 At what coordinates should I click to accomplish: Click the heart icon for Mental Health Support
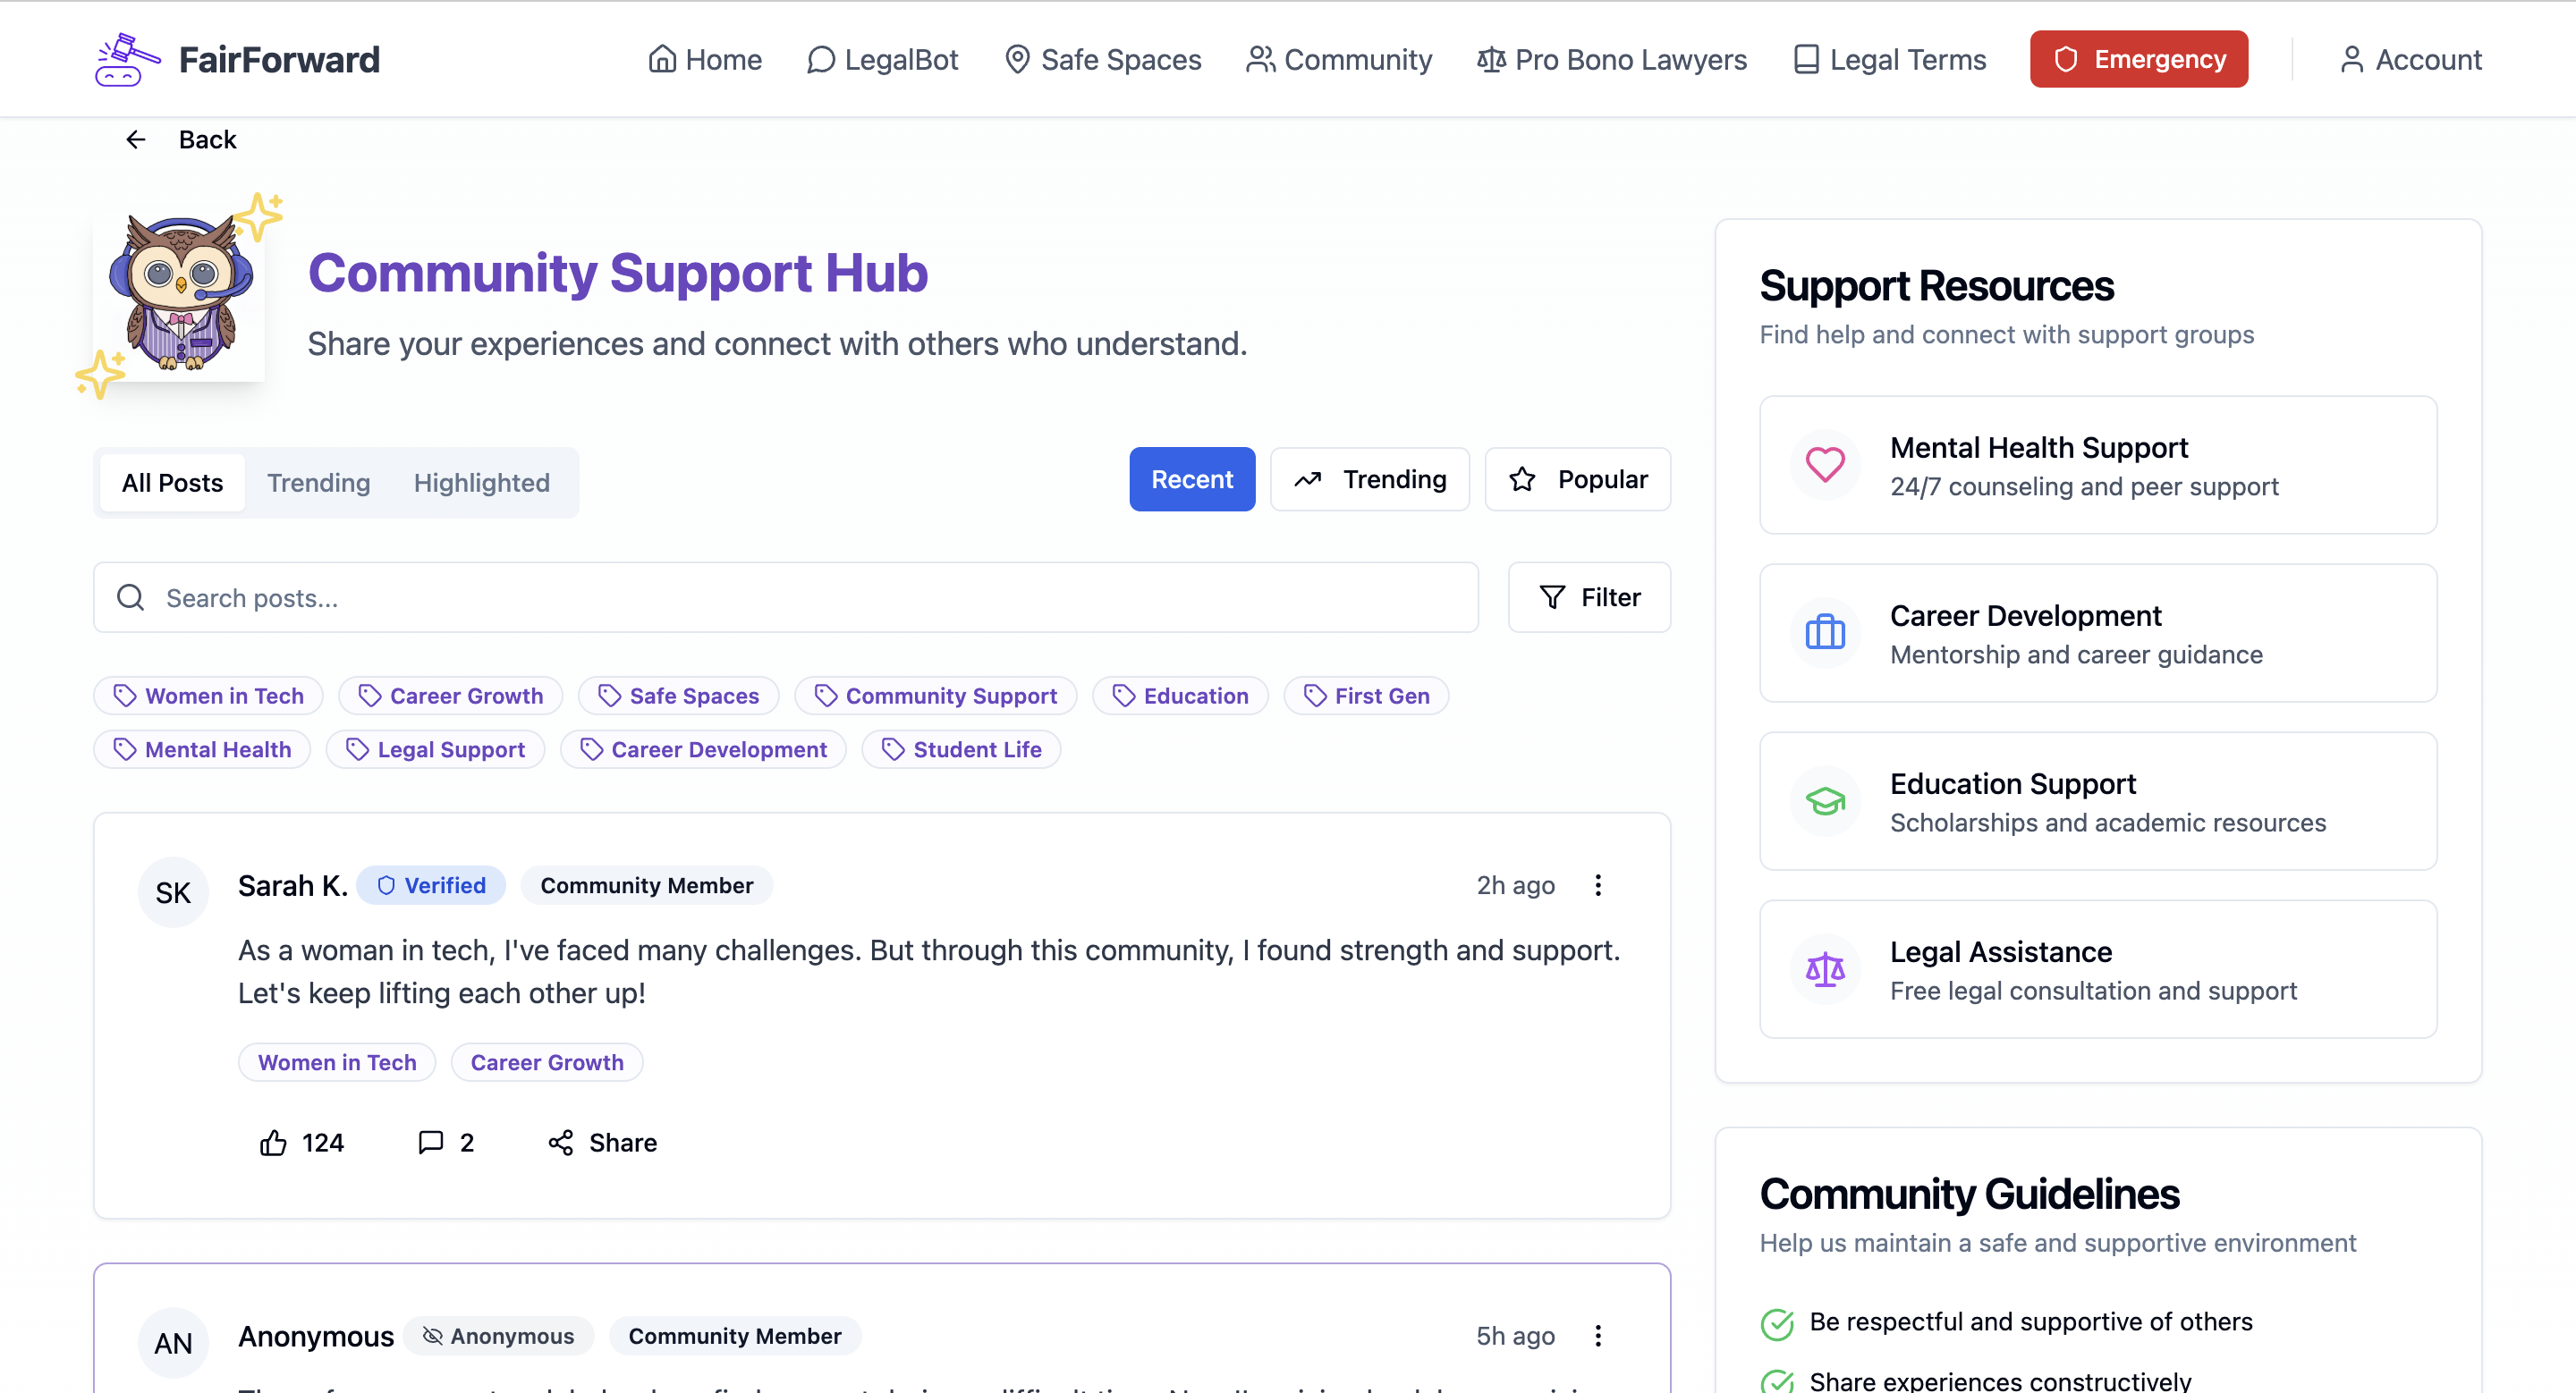pyautogui.click(x=1824, y=465)
